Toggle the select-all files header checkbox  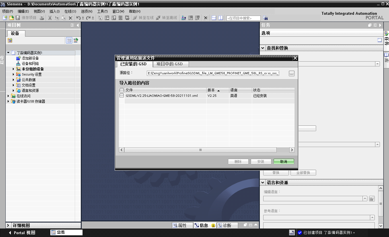tap(122, 90)
